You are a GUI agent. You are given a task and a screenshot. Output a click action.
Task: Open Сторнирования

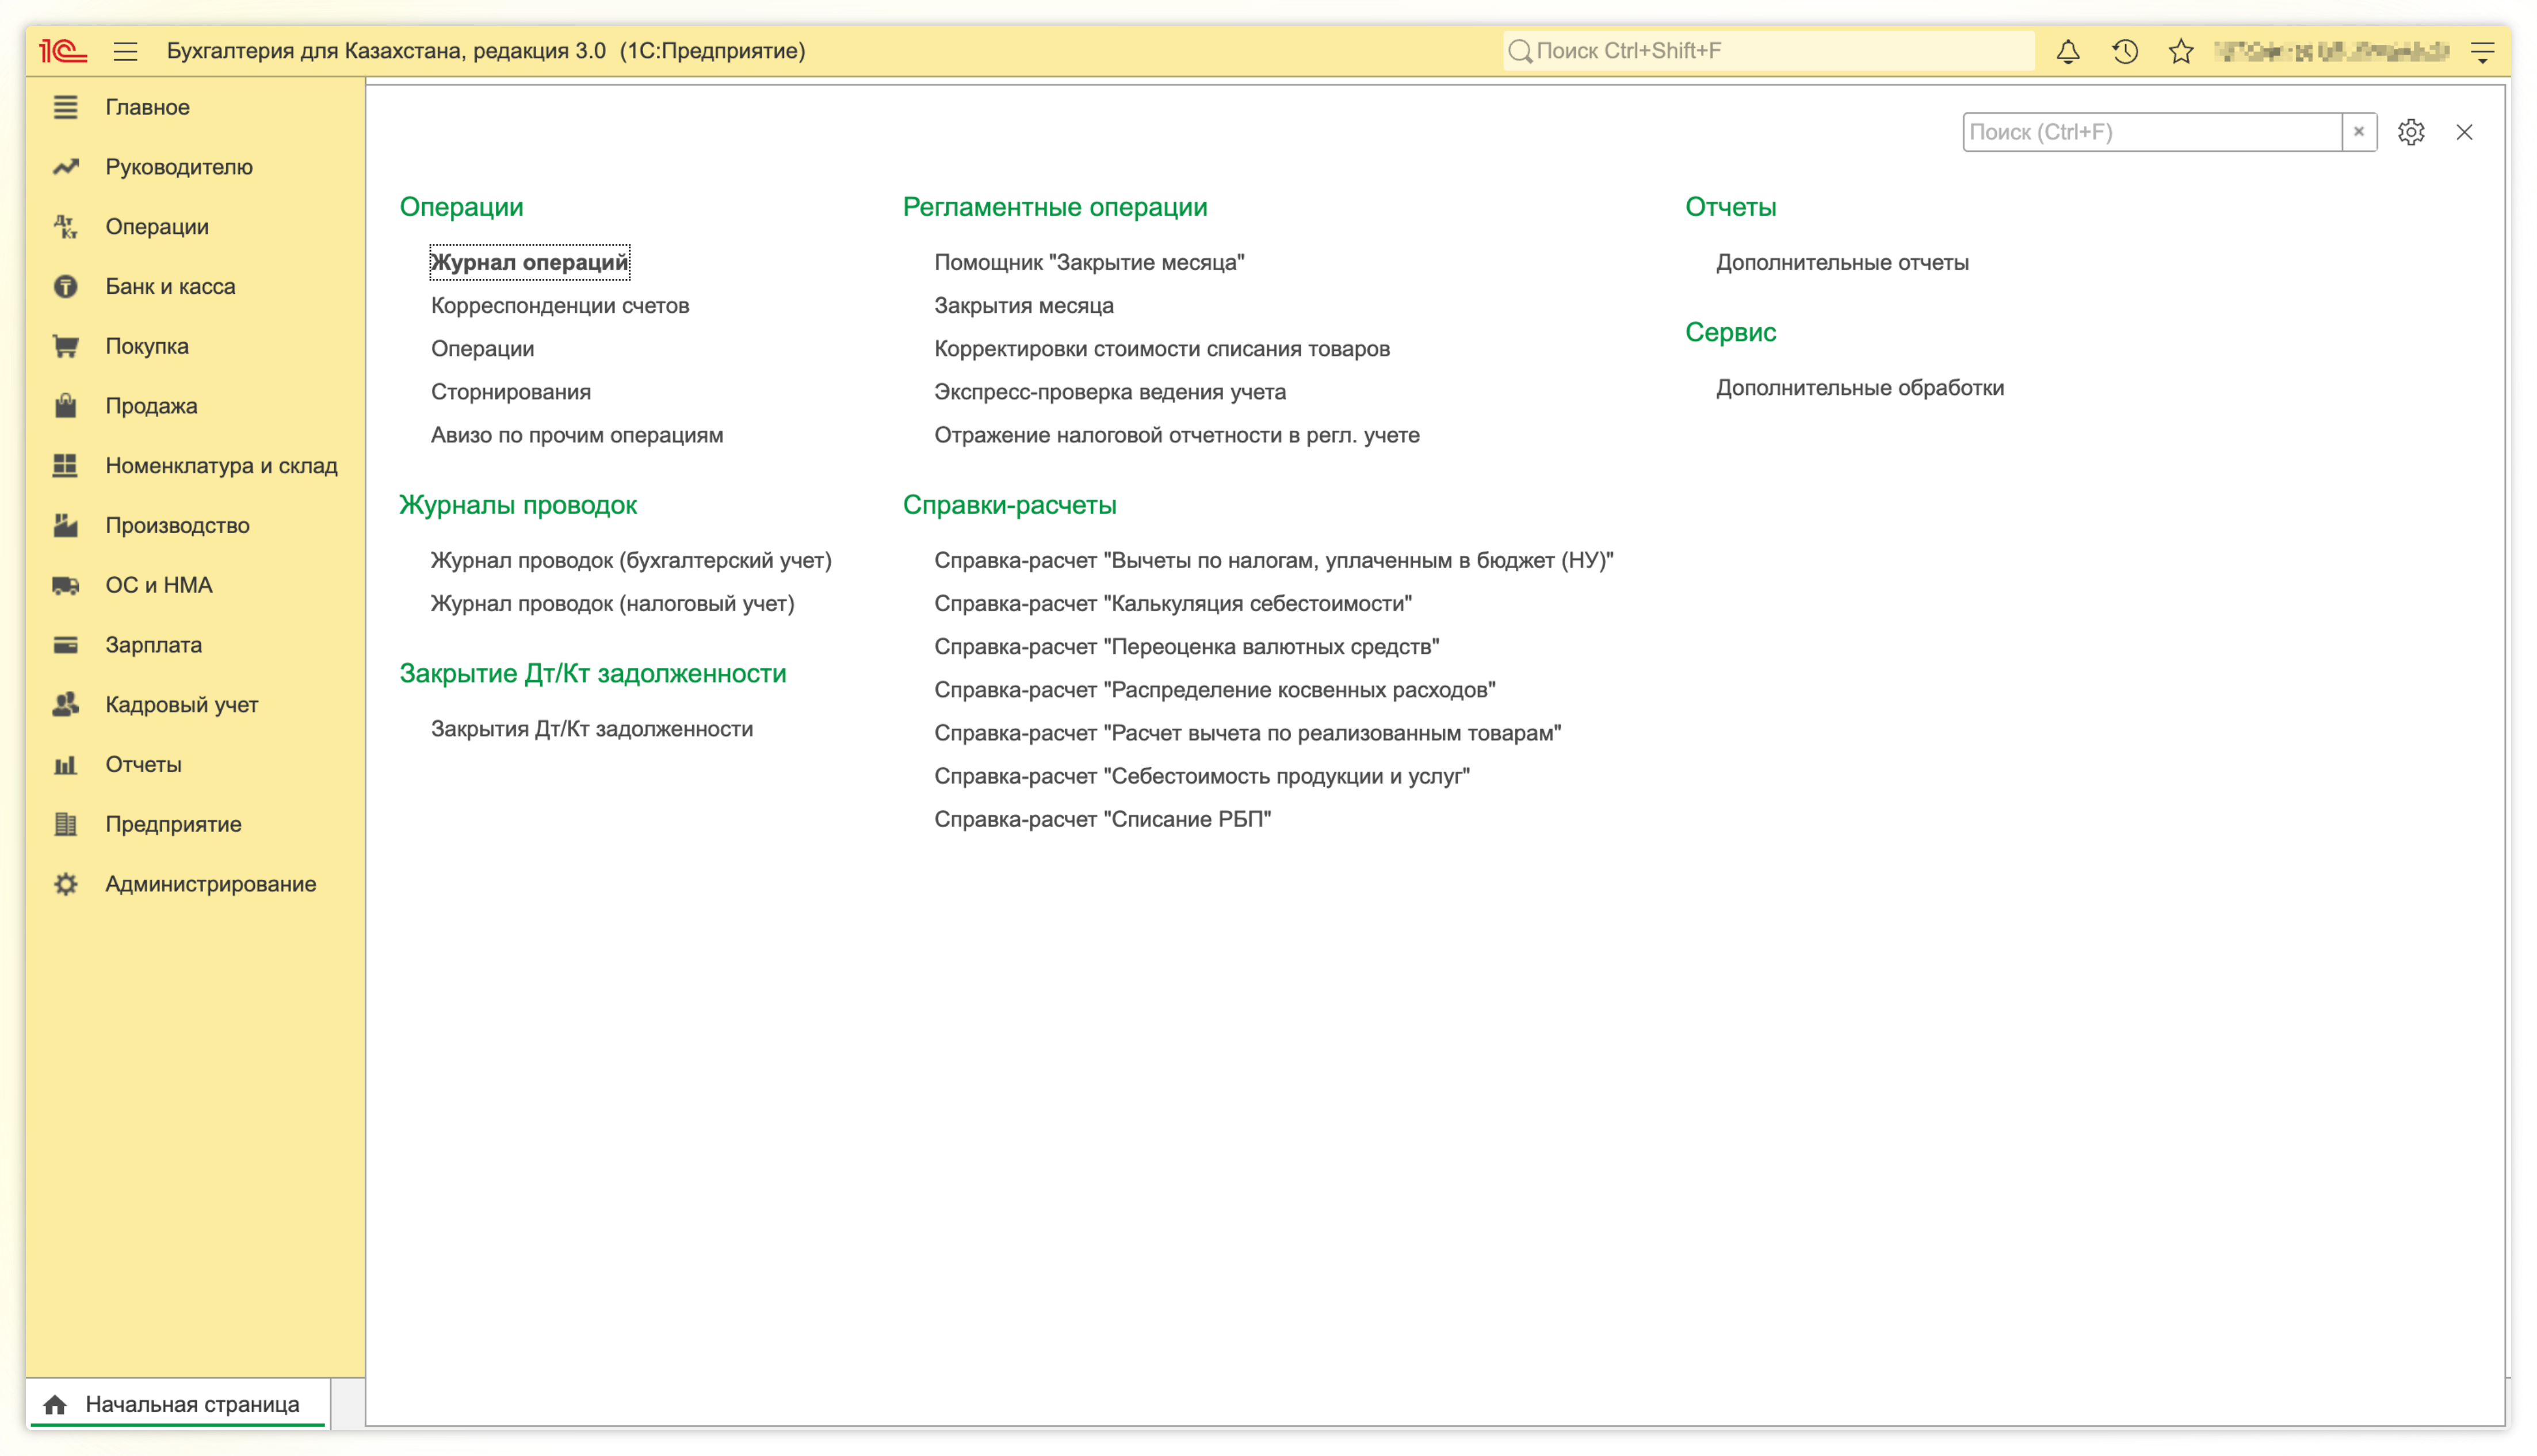510,392
